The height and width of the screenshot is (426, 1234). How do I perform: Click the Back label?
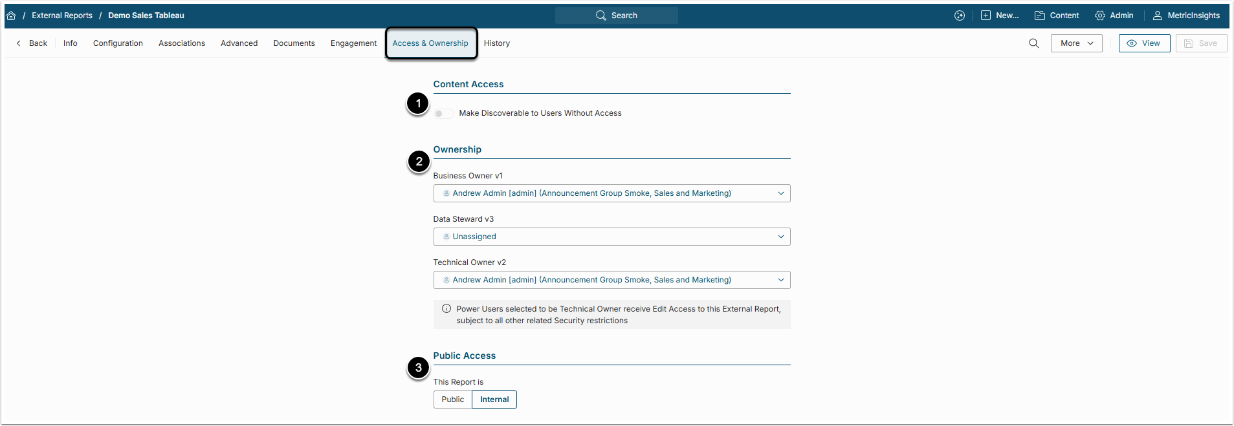click(x=38, y=43)
